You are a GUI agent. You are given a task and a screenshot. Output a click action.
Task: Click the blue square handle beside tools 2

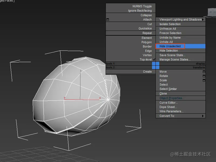click(x=153, y=67)
